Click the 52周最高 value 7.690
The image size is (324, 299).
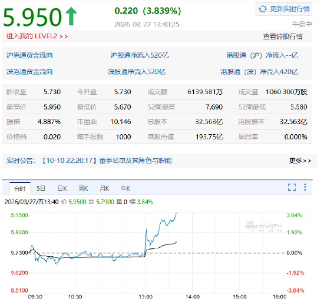[214, 107]
